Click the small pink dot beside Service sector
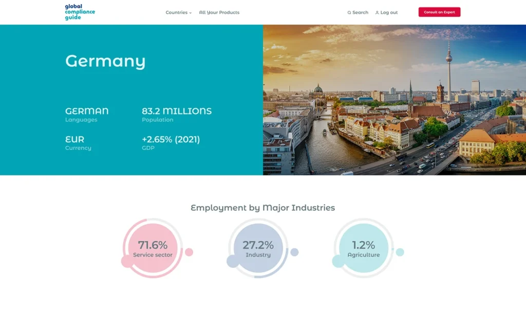 tap(189, 252)
